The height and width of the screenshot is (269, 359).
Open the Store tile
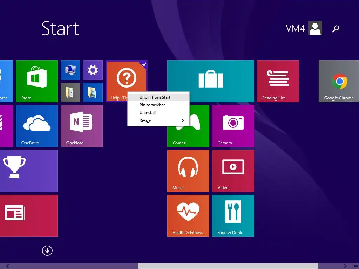[x=36, y=81]
